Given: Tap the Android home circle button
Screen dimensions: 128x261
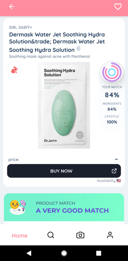Looking at the screenshot, I should (64, 253).
